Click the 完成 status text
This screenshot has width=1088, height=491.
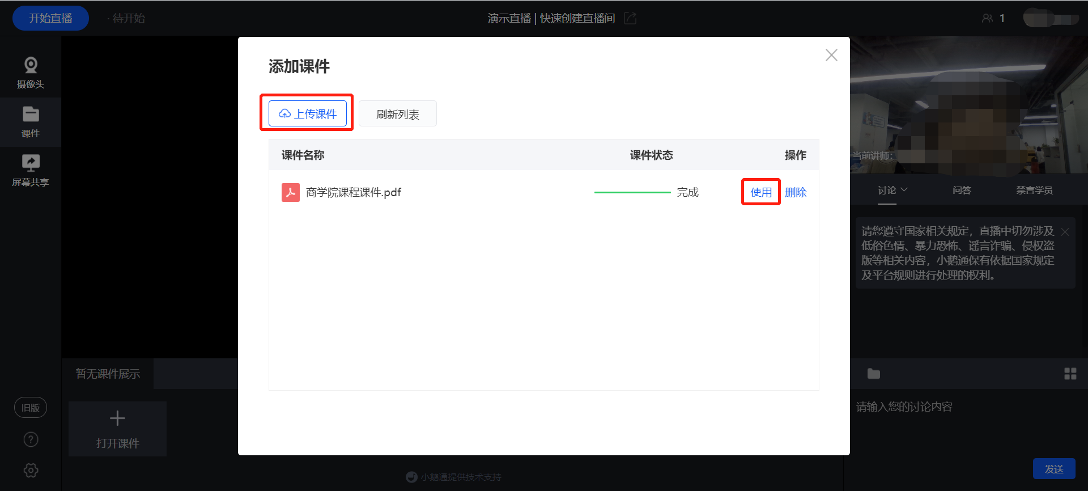pos(688,192)
